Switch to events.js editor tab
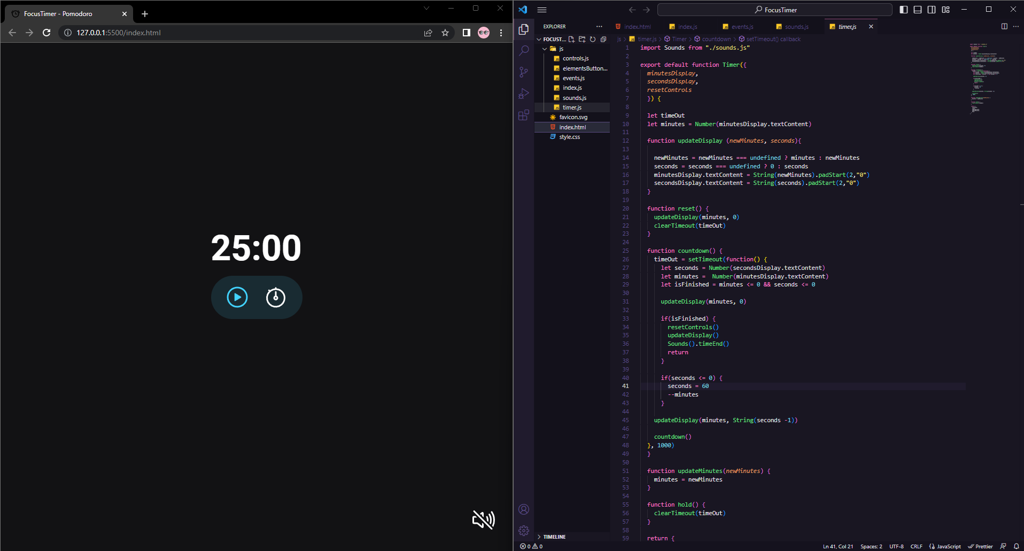Image resolution: width=1024 pixels, height=551 pixels. (x=742, y=27)
